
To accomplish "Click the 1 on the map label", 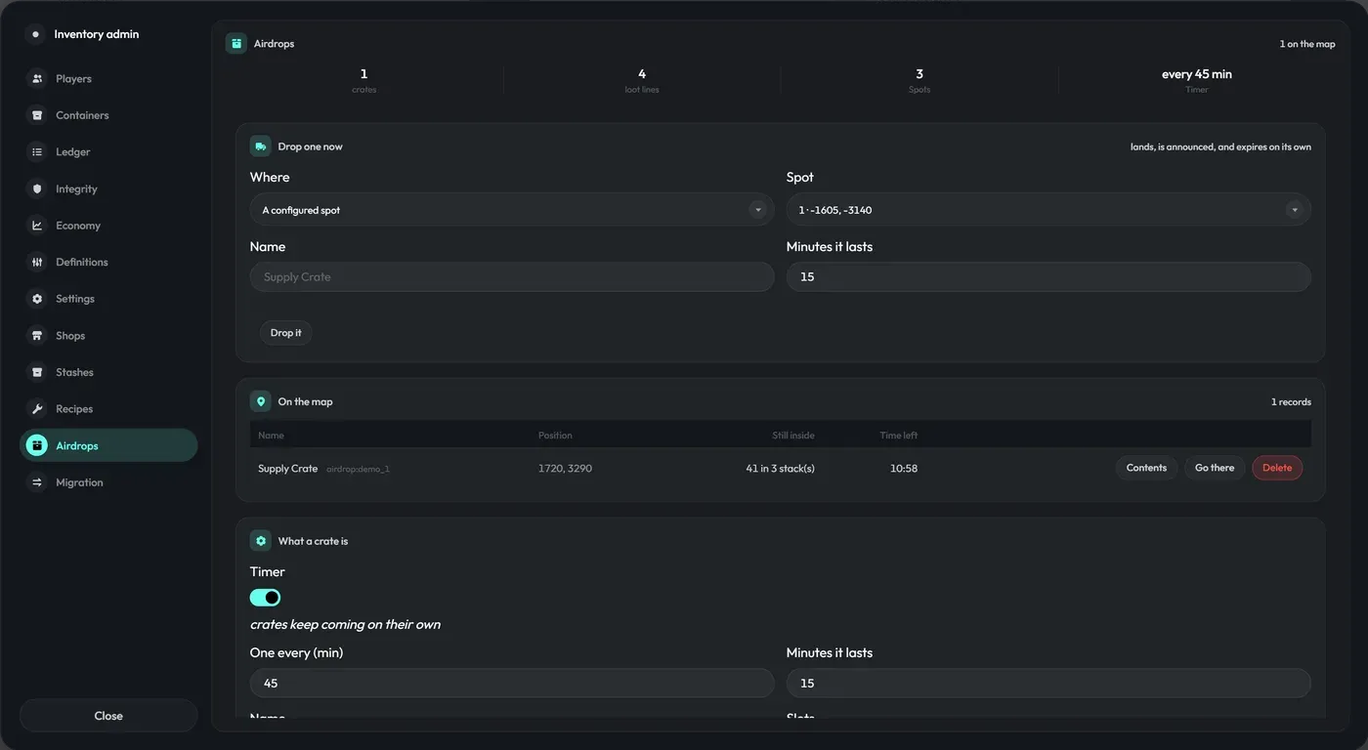I will click(1307, 44).
